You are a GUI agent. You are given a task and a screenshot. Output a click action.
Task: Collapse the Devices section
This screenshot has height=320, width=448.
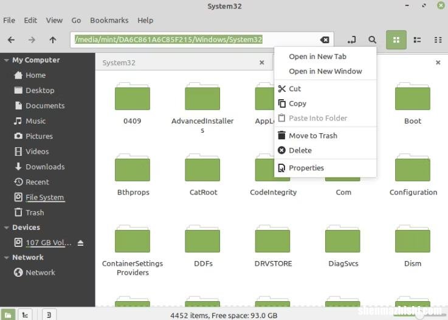6,228
